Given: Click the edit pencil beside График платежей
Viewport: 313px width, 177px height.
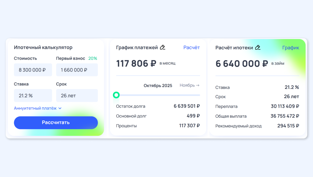Looking at the screenshot, I should pos(162,47).
